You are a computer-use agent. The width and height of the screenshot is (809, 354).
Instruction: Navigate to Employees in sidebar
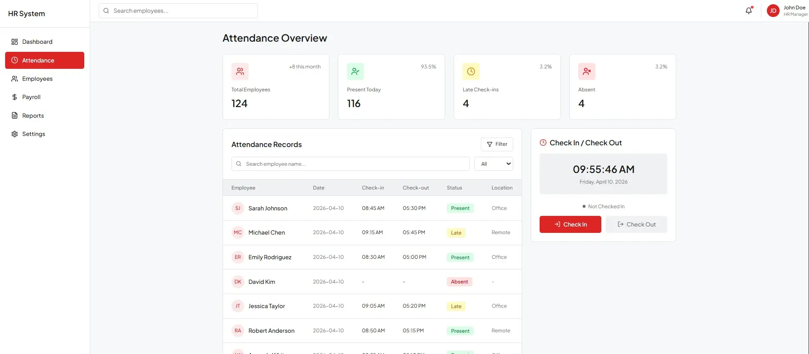click(37, 79)
